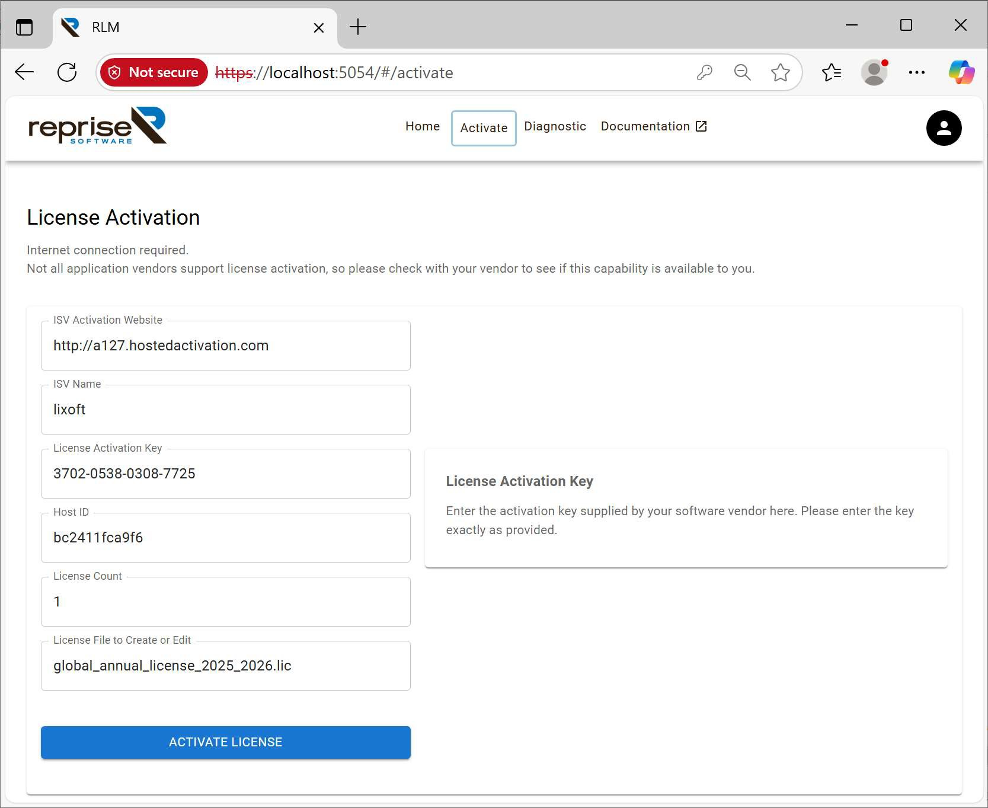Click the browser profile picture

pyautogui.click(x=874, y=72)
